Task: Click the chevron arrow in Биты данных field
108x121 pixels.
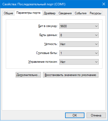Action: (96, 35)
